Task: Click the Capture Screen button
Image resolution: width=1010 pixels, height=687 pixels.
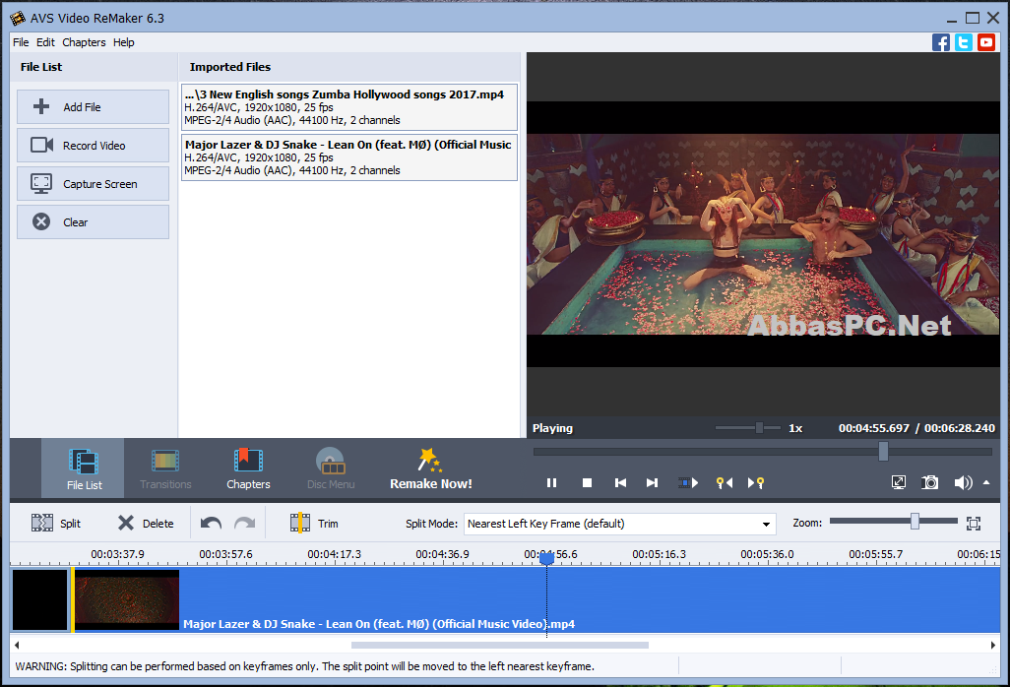Action: click(x=93, y=184)
